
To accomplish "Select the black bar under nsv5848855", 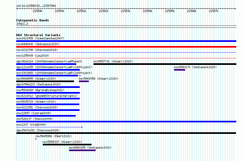I will [45, 81].
